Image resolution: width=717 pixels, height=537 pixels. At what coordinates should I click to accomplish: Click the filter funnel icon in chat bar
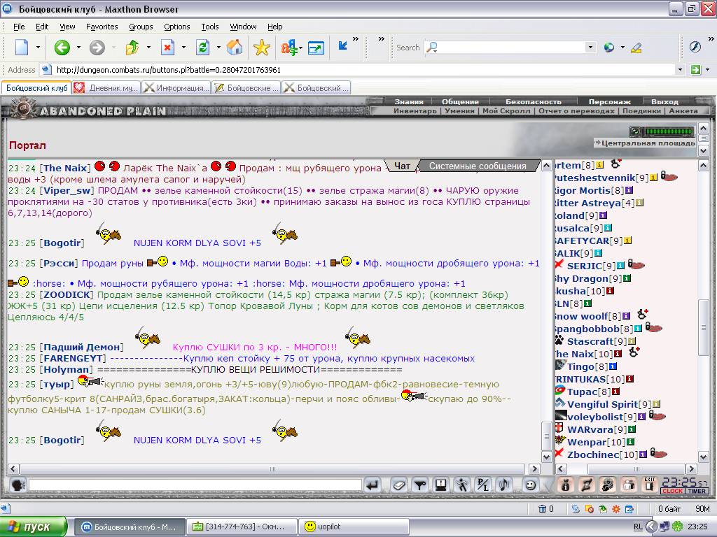pyautogui.click(x=420, y=485)
